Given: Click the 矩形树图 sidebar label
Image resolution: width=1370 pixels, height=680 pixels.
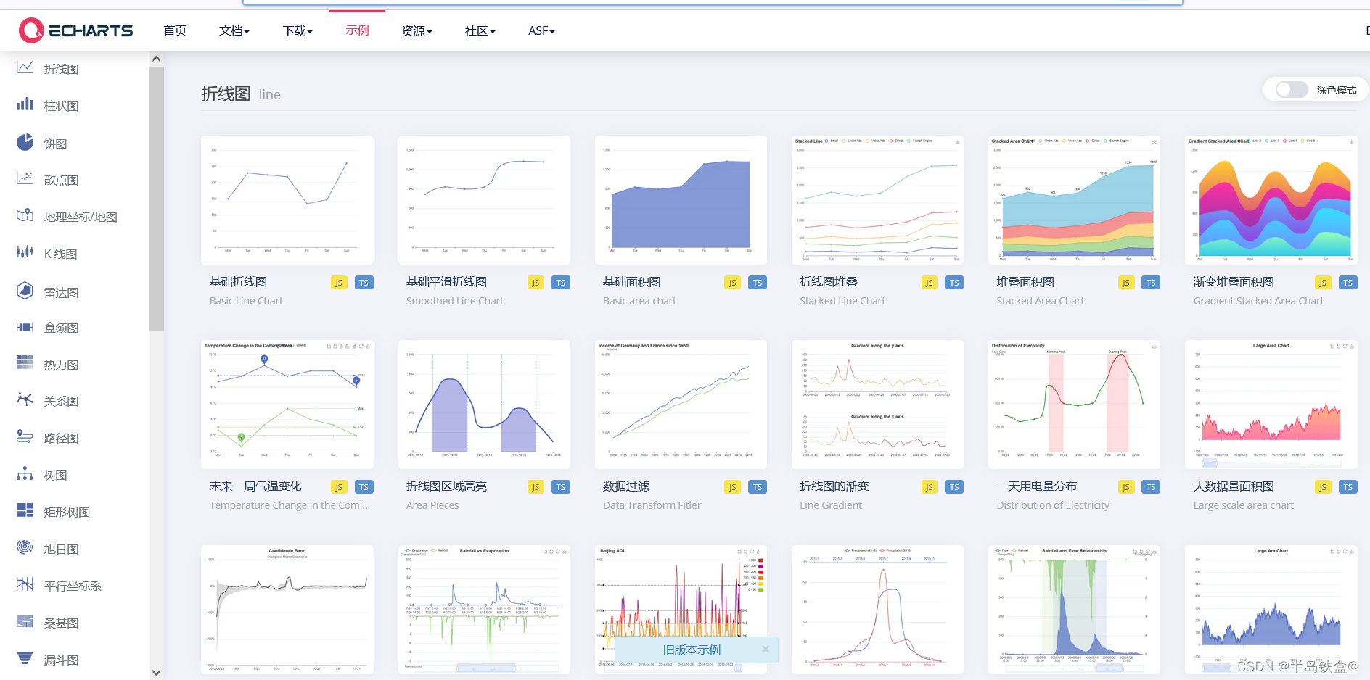Looking at the screenshot, I should (x=67, y=512).
